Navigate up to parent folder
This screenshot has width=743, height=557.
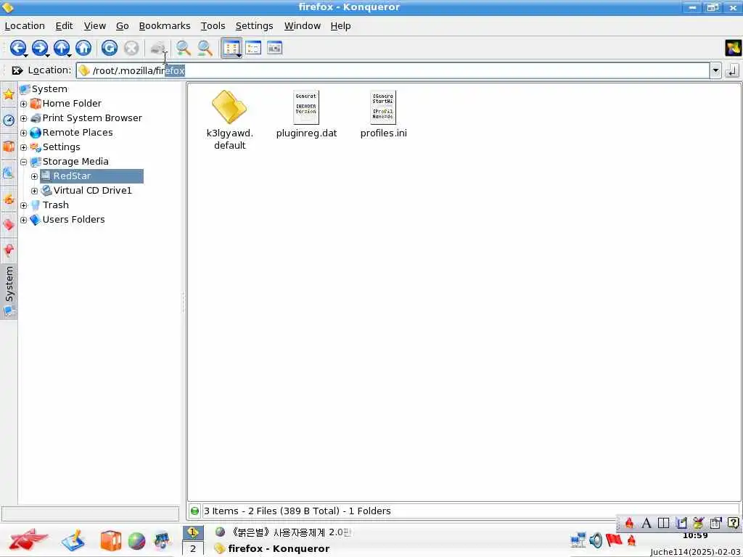coord(62,48)
